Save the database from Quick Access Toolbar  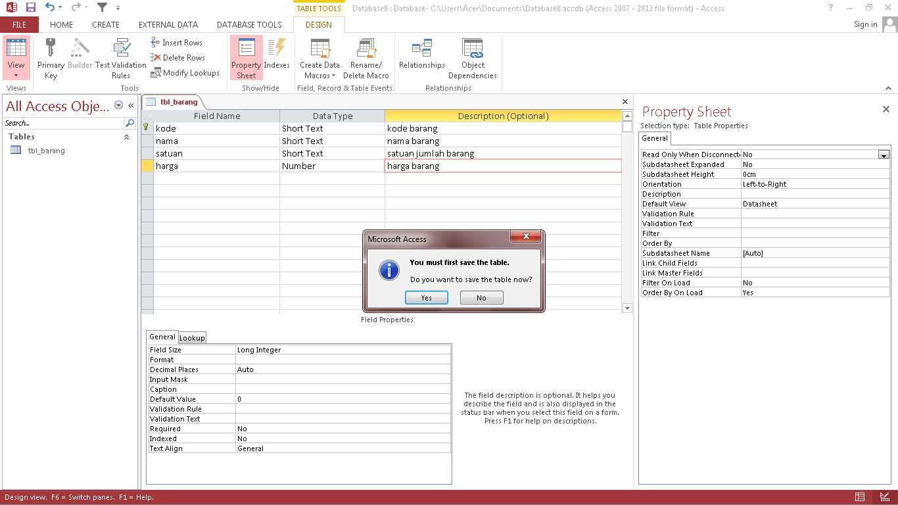point(30,7)
